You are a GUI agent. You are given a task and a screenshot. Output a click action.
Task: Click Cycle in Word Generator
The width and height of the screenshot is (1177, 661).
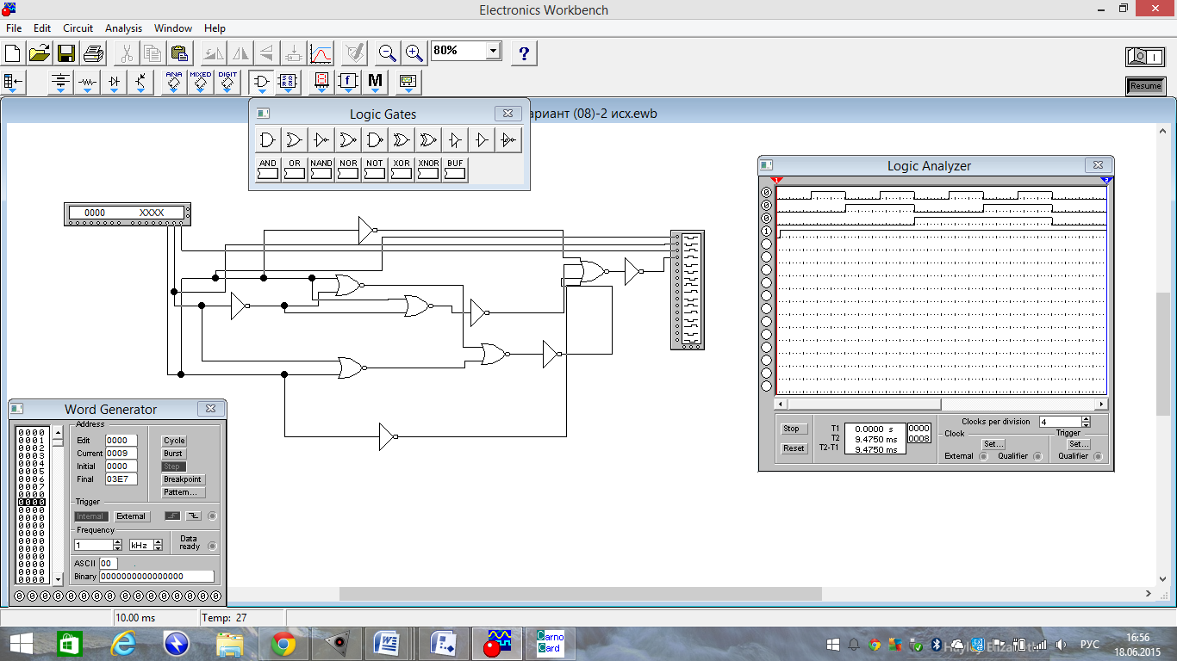click(174, 441)
